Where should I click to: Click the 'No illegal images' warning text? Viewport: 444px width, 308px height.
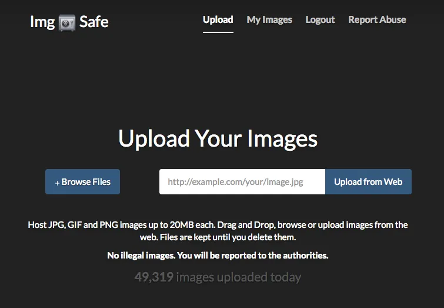(x=218, y=256)
